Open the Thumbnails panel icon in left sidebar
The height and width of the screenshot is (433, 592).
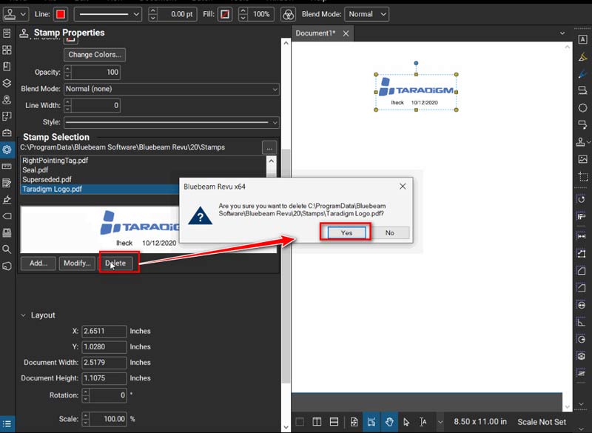pyautogui.click(x=7, y=50)
